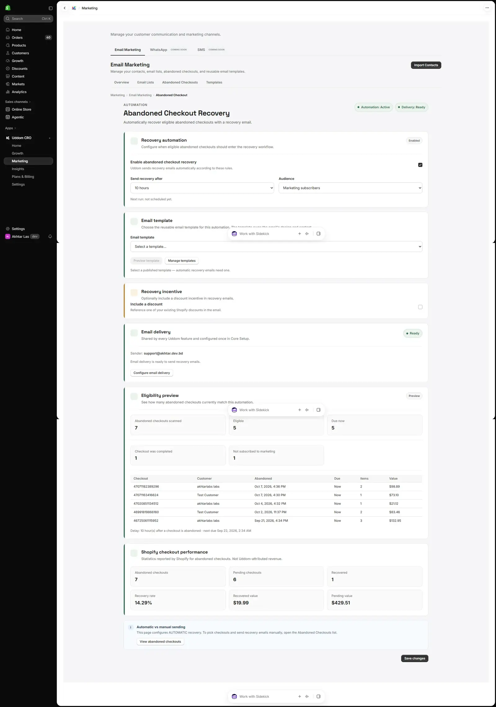Screen dimensions: 496x707
Task: Click checkout ID 47071182389296 in table
Action: pyautogui.click(x=146, y=487)
